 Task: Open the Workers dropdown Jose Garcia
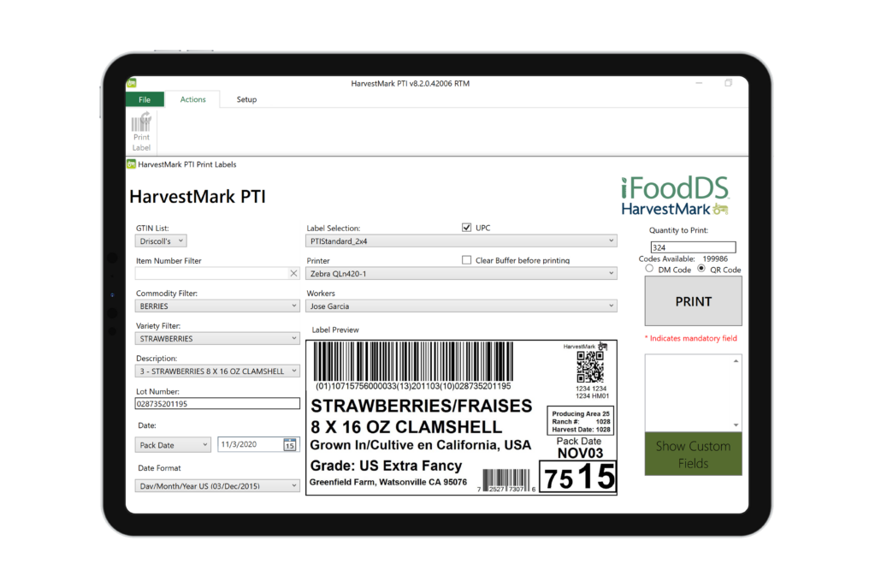point(461,306)
